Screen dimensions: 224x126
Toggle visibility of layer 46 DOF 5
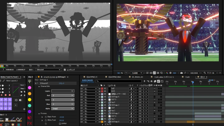click(x=154, y=100)
